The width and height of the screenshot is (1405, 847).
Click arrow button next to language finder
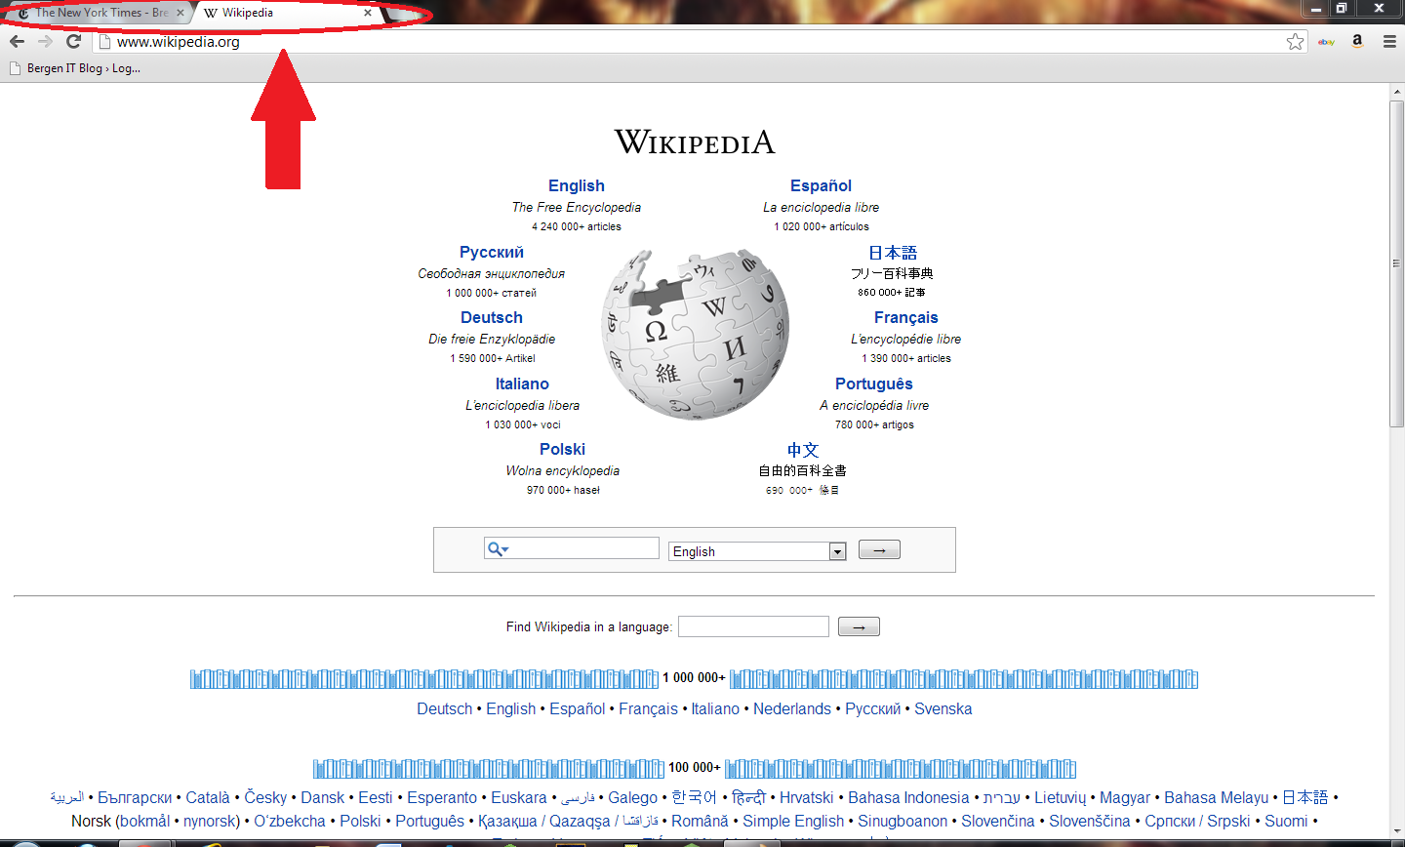(x=859, y=626)
